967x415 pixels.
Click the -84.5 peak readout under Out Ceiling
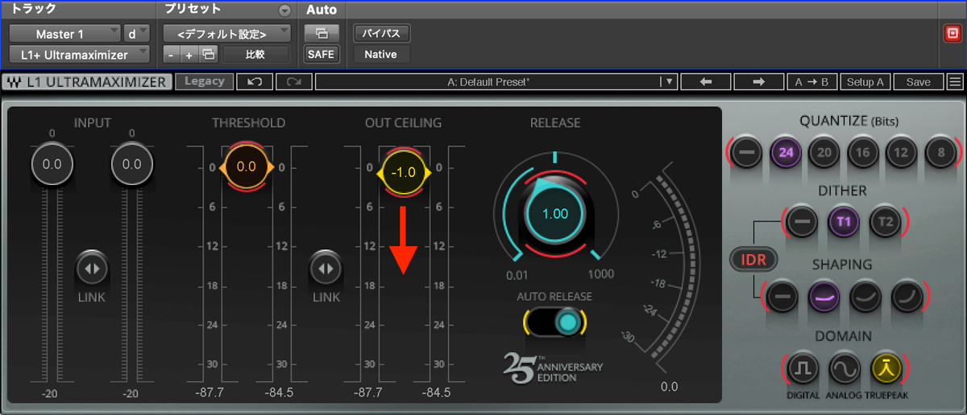(436, 392)
